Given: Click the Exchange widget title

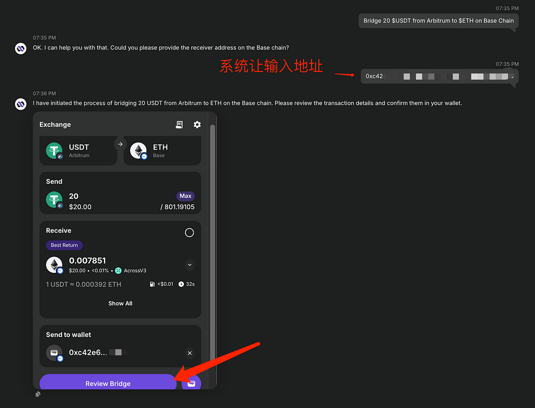Looking at the screenshot, I should (x=55, y=125).
